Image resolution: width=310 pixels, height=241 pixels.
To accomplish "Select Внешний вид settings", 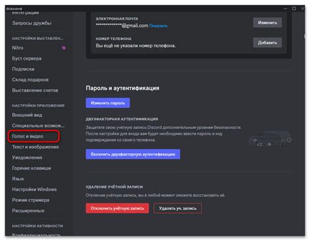I will click(x=27, y=115).
